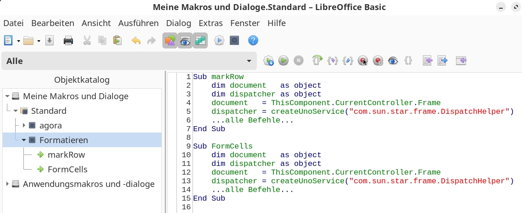Viewport: 522px width, 213px height.
Task: Click line number 13 in margin
Action: [x=186, y=181]
